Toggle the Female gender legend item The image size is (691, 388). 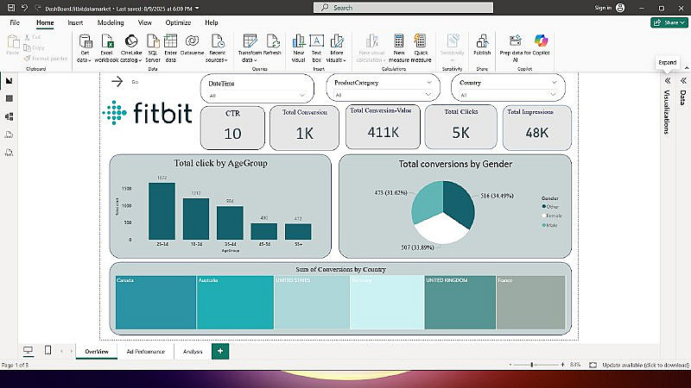552,216
